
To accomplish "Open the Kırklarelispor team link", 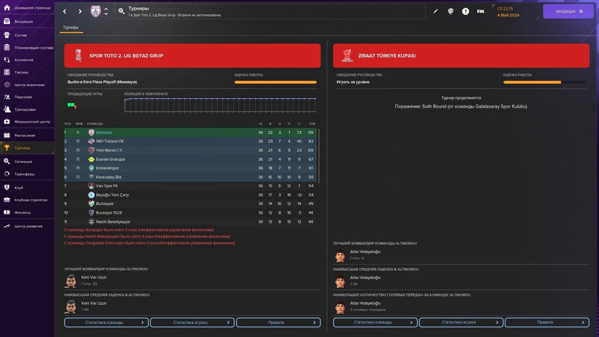I will (x=108, y=168).
